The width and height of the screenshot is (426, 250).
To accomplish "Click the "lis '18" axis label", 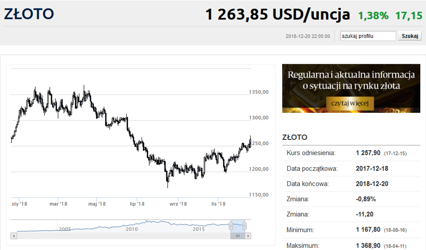I will [219, 204].
